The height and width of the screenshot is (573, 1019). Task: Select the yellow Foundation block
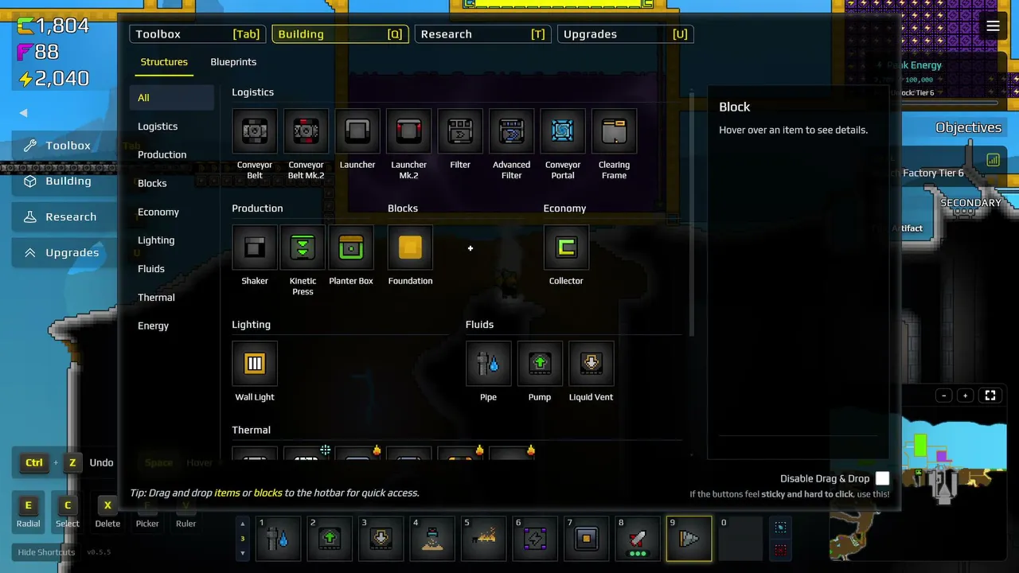410,248
